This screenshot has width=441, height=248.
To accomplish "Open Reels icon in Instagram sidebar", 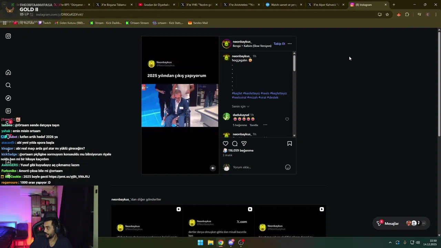I will (8, 111).
